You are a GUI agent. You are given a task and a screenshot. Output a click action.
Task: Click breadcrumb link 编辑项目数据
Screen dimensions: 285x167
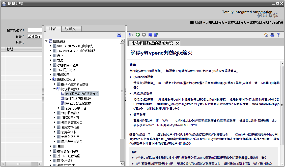click(x=215, y=22)
